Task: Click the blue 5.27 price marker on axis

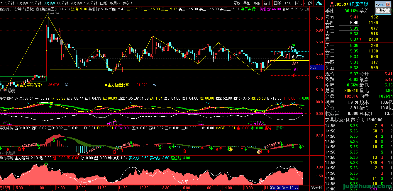Action: (x=314, y=67)
